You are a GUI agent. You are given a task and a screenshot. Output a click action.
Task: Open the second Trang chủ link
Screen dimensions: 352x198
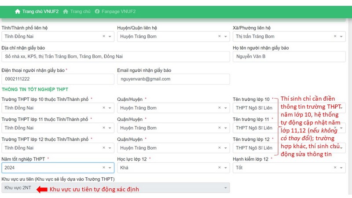pyautogui.click(x=80, y=11)
